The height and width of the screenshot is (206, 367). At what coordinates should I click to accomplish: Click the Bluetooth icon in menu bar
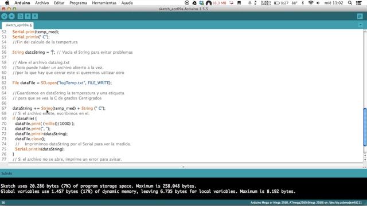[x=303, y=3]
